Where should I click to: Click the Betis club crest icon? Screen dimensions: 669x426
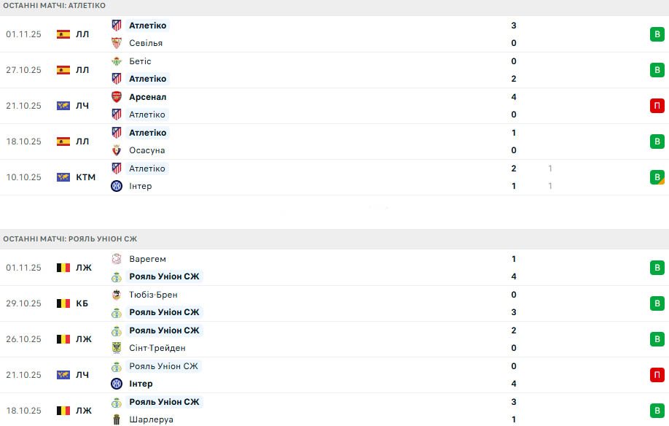[x=117, y=61]
